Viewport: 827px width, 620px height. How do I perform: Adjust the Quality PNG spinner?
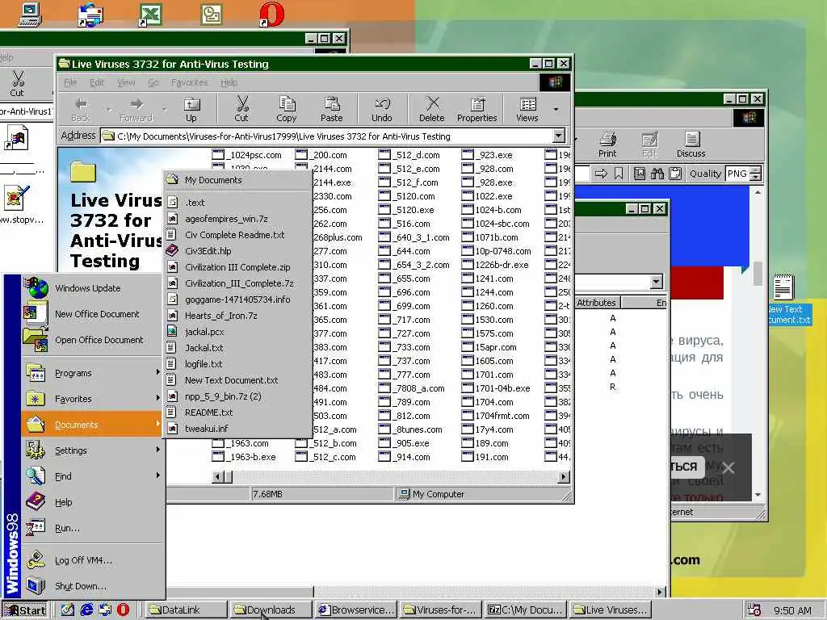pos(756,174)
